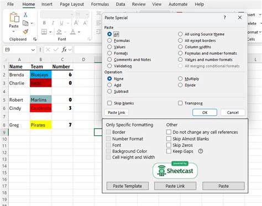The image size is (262, 206).
Task: Expand the Font Color dropdown arrow
Action: (x=79, y=32)
